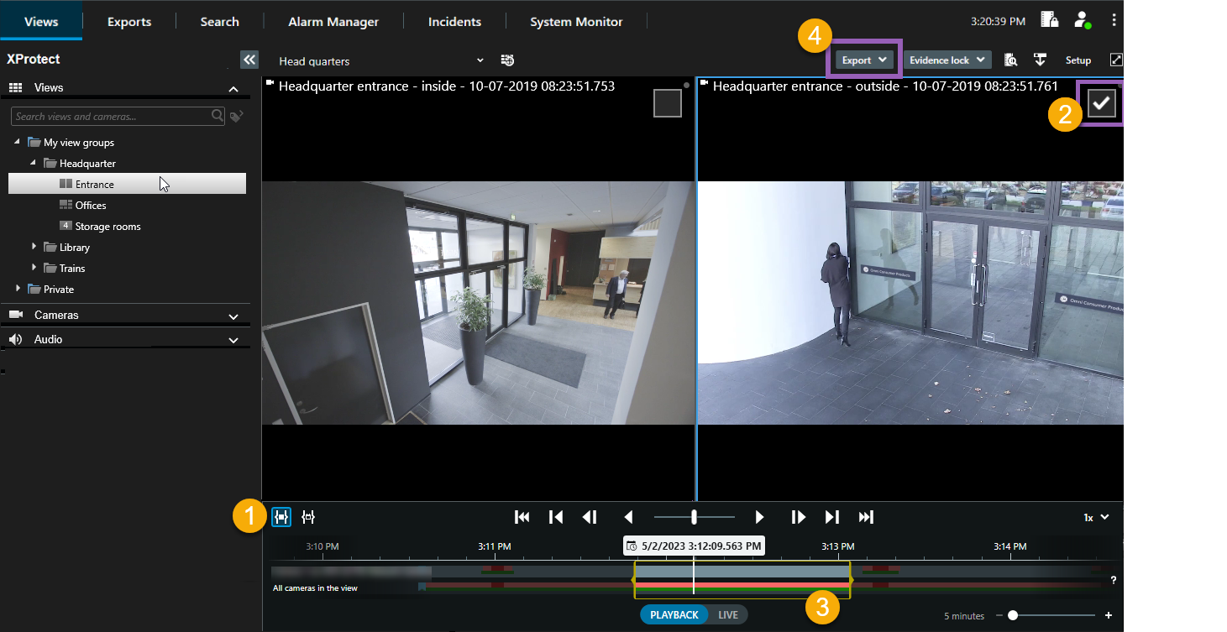
Task: Click the view reload icon beside Head quarters
Action: pyautogui.click(x=507, y=60)
